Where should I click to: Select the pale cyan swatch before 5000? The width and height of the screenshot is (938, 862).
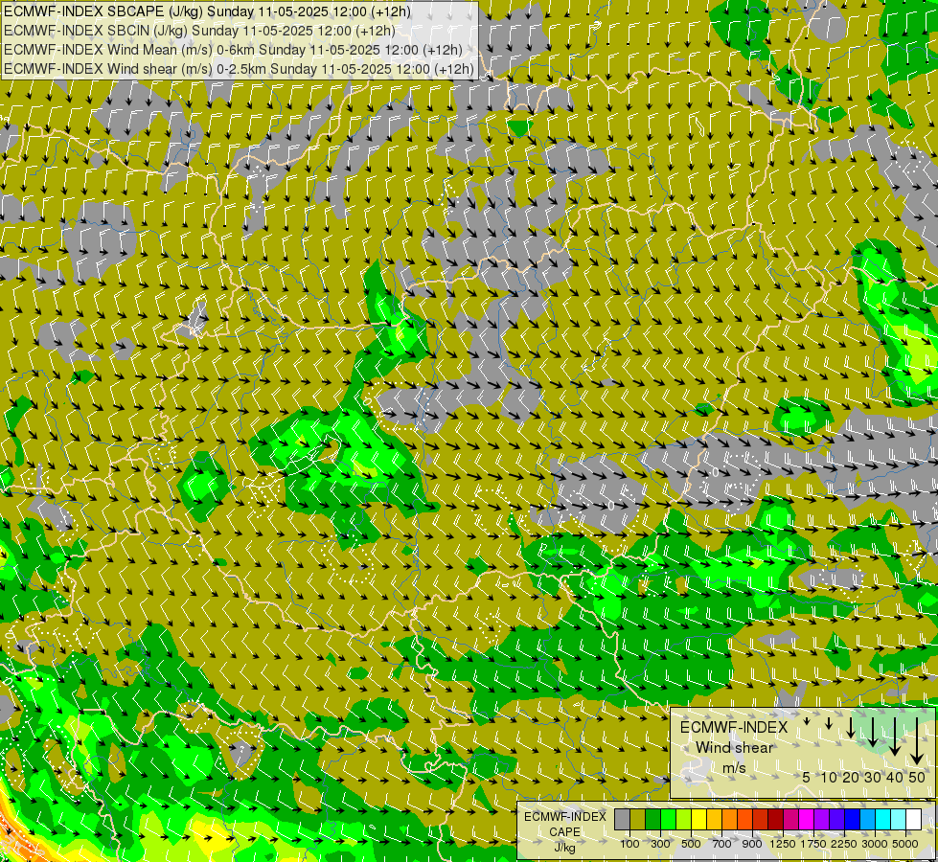pos(899,819)
